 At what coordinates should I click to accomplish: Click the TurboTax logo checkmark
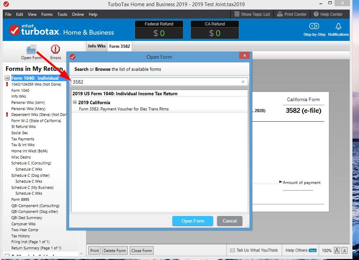[14, 30]
